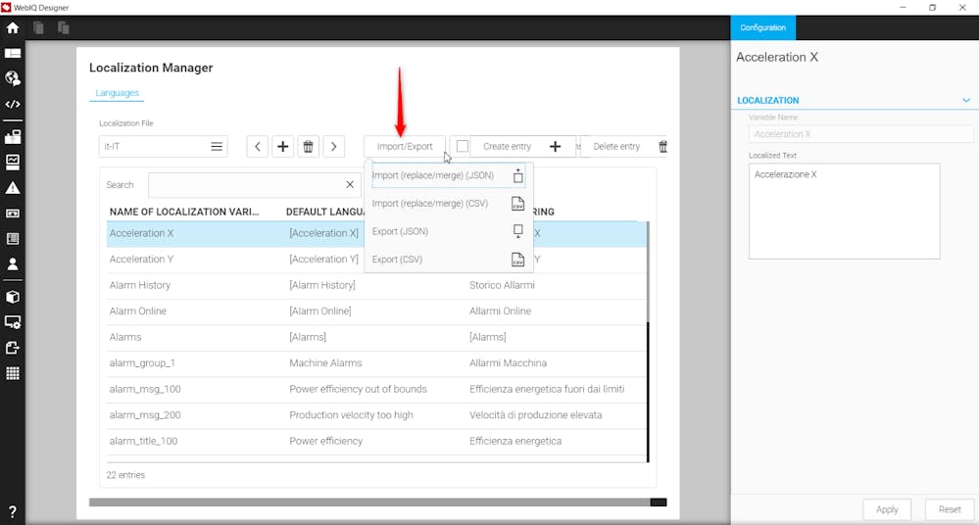Select the Acceleration X row

(376, 233)
